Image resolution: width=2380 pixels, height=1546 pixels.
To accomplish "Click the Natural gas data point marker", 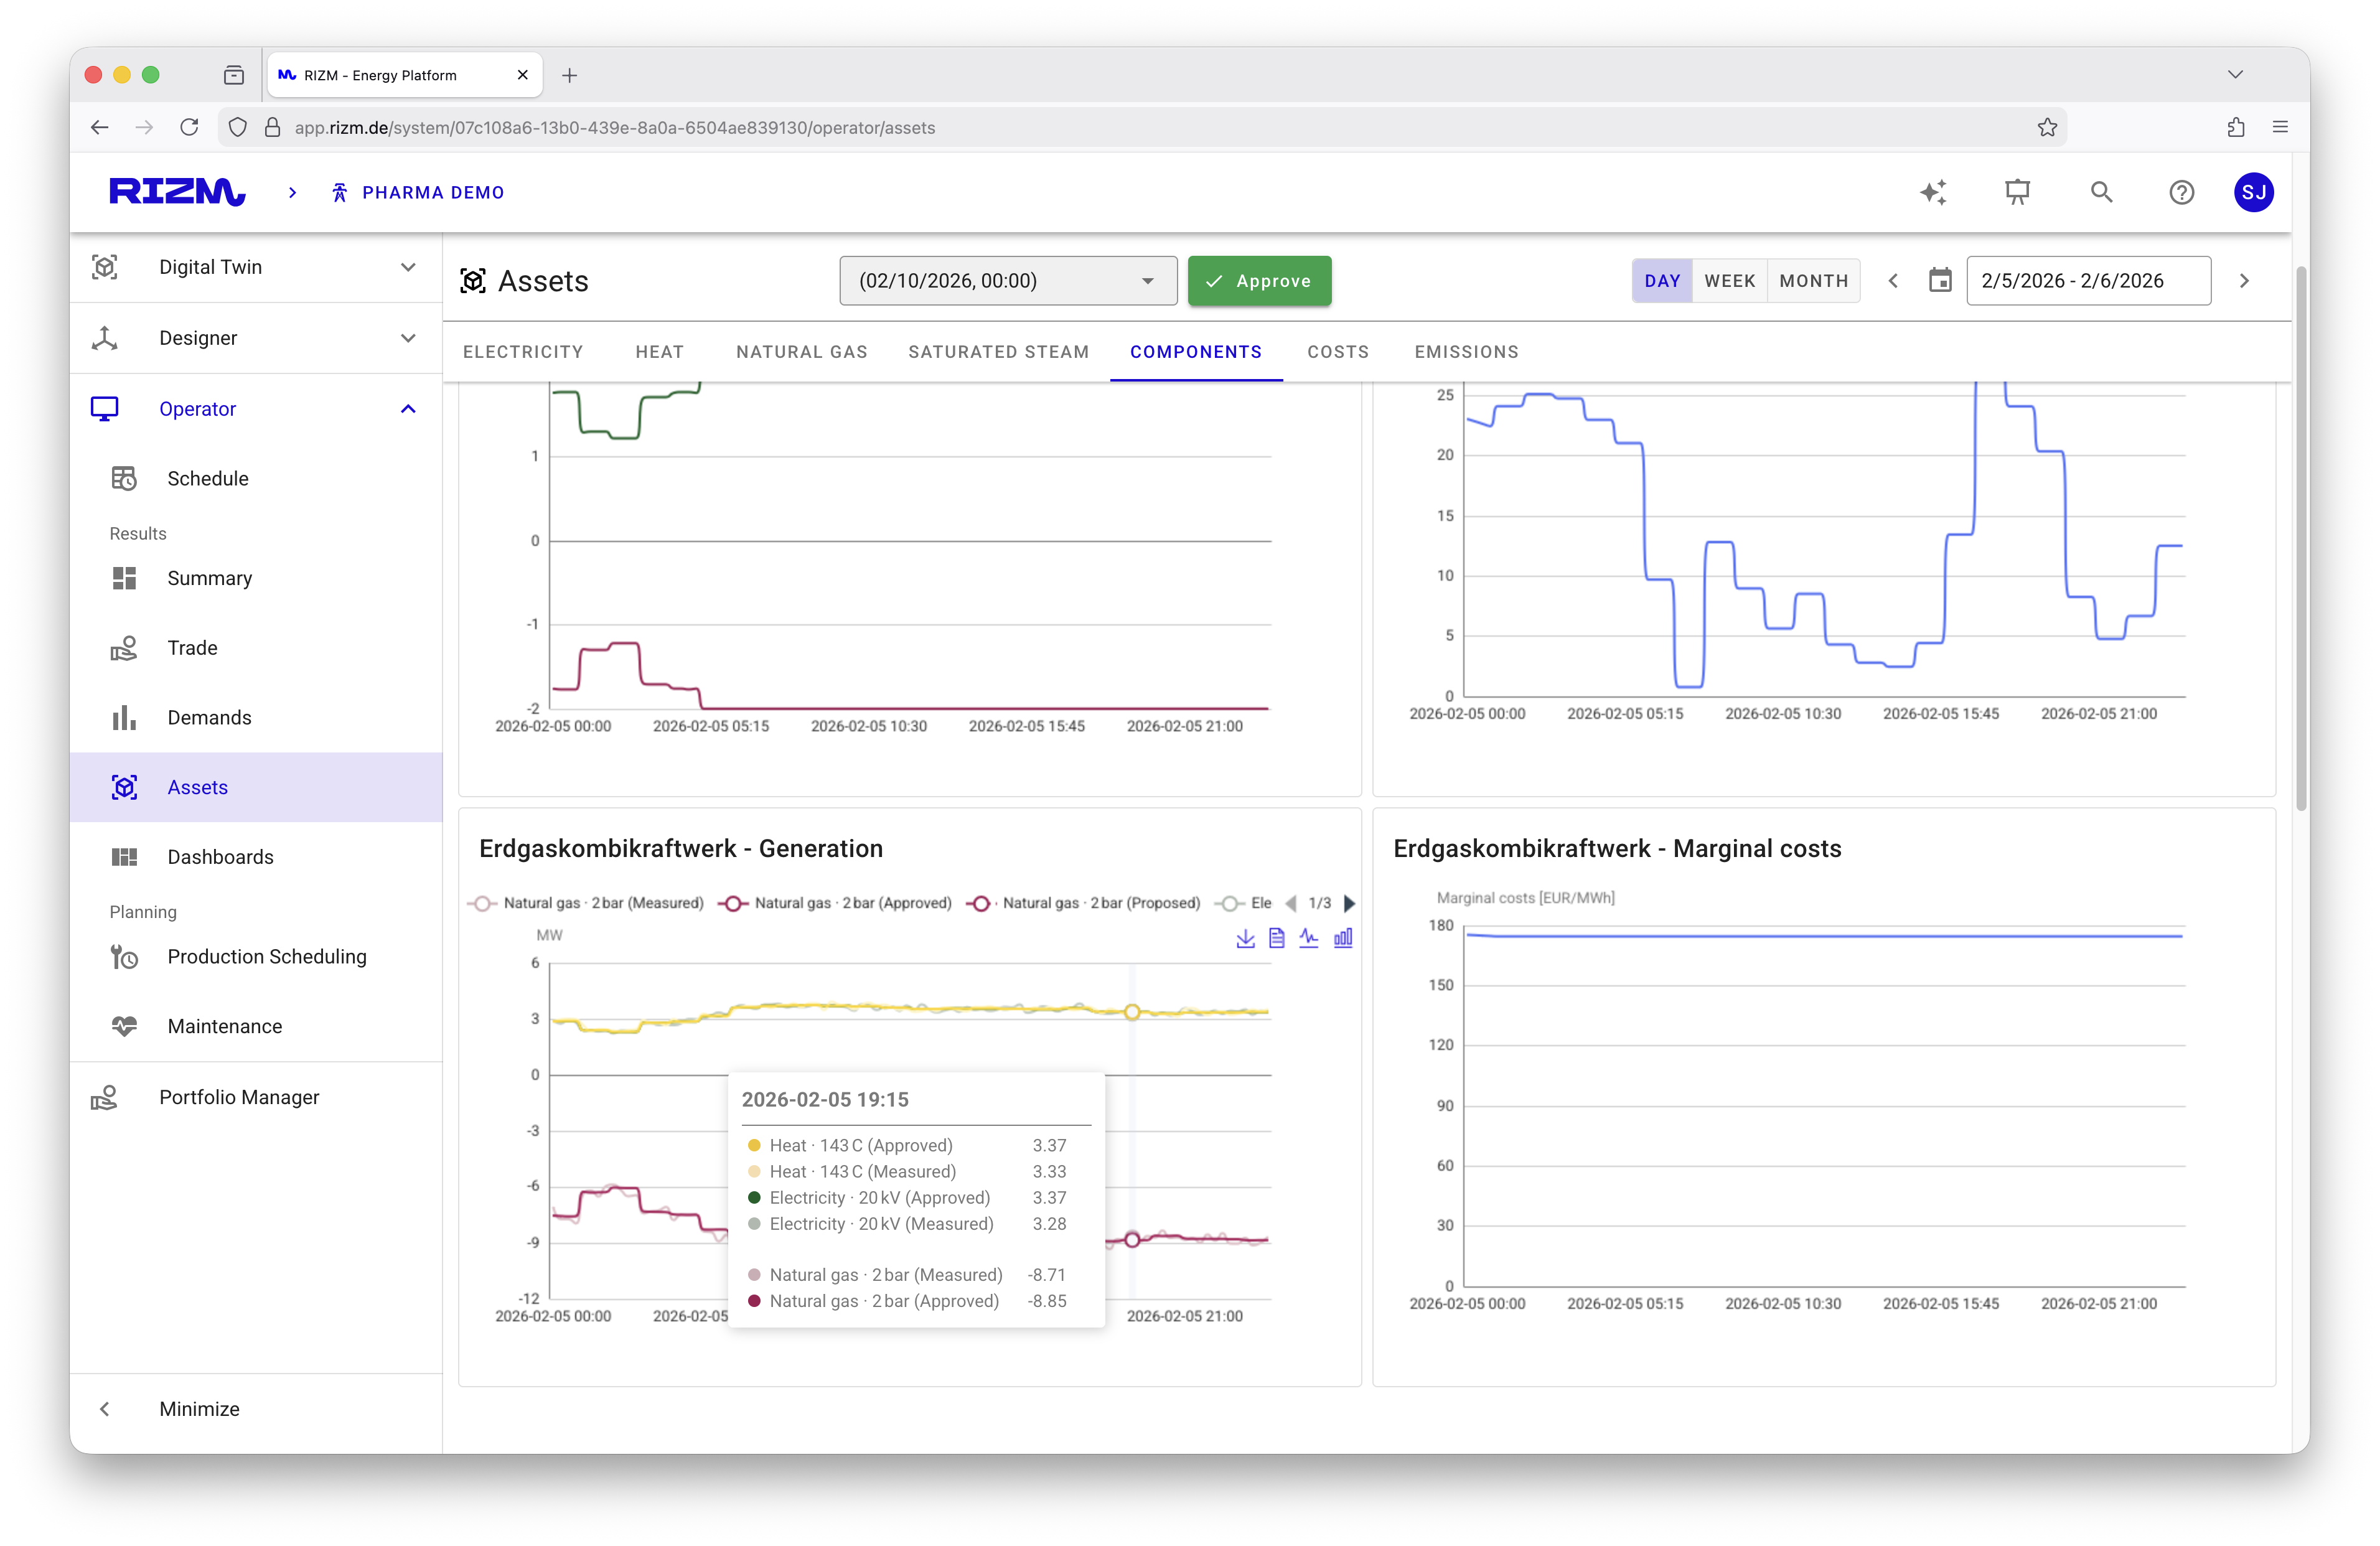I will tap(1132, 1240).
